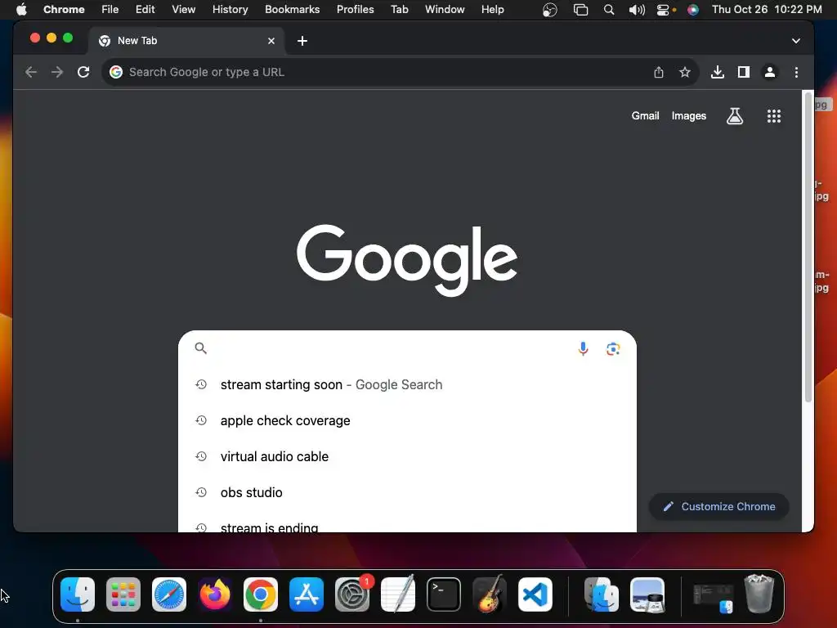Launch Visual Studio Code from the Dock
This screenshot has width=837, height=628.
(x=535, y=594)
